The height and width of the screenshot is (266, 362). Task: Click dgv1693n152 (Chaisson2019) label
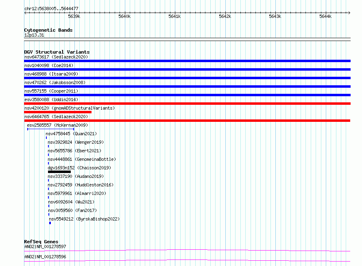[79, 168]
